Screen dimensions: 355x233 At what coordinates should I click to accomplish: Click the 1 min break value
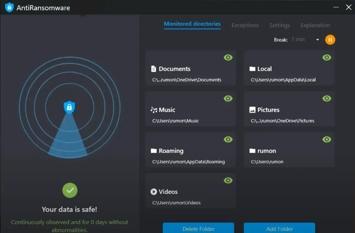coord(298,40)
